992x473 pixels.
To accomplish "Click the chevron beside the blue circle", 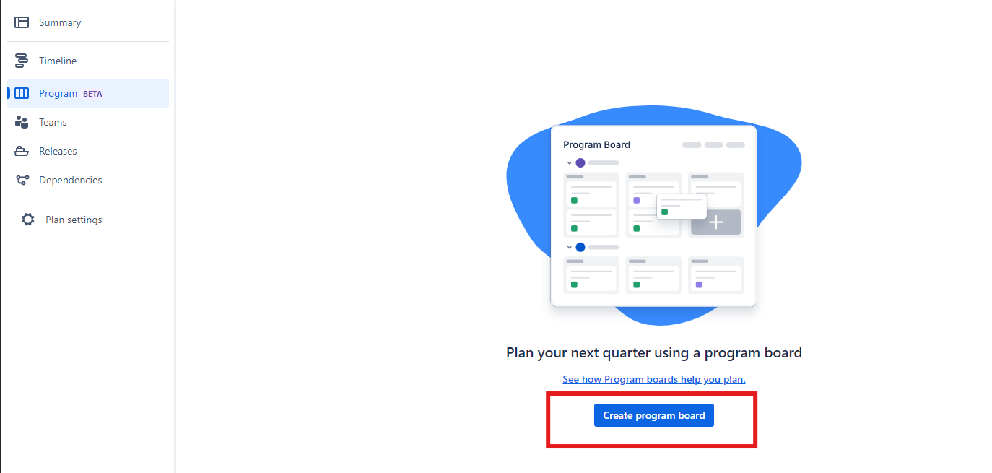I will coord(569,247).
